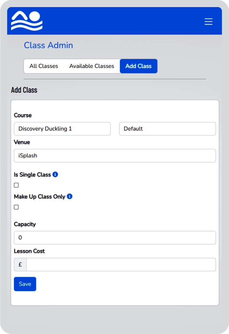229x334 pixels.
Task: Open the hamburger navigation menu
Action: click(209, 21)
